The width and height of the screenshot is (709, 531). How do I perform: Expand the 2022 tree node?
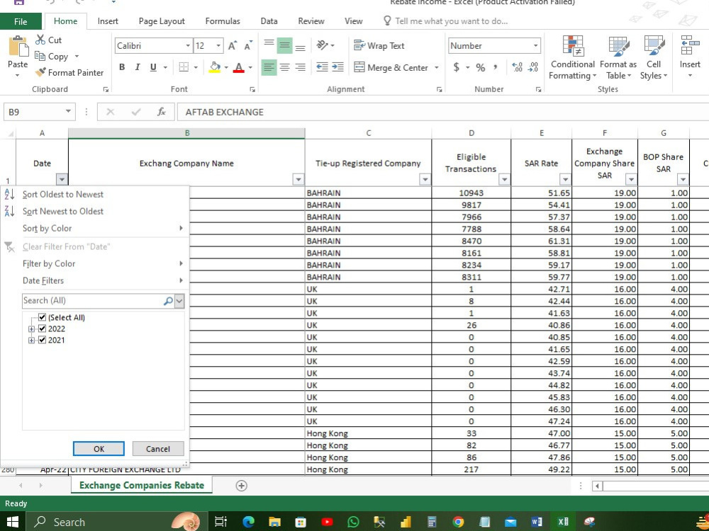(x=31, y=329)
